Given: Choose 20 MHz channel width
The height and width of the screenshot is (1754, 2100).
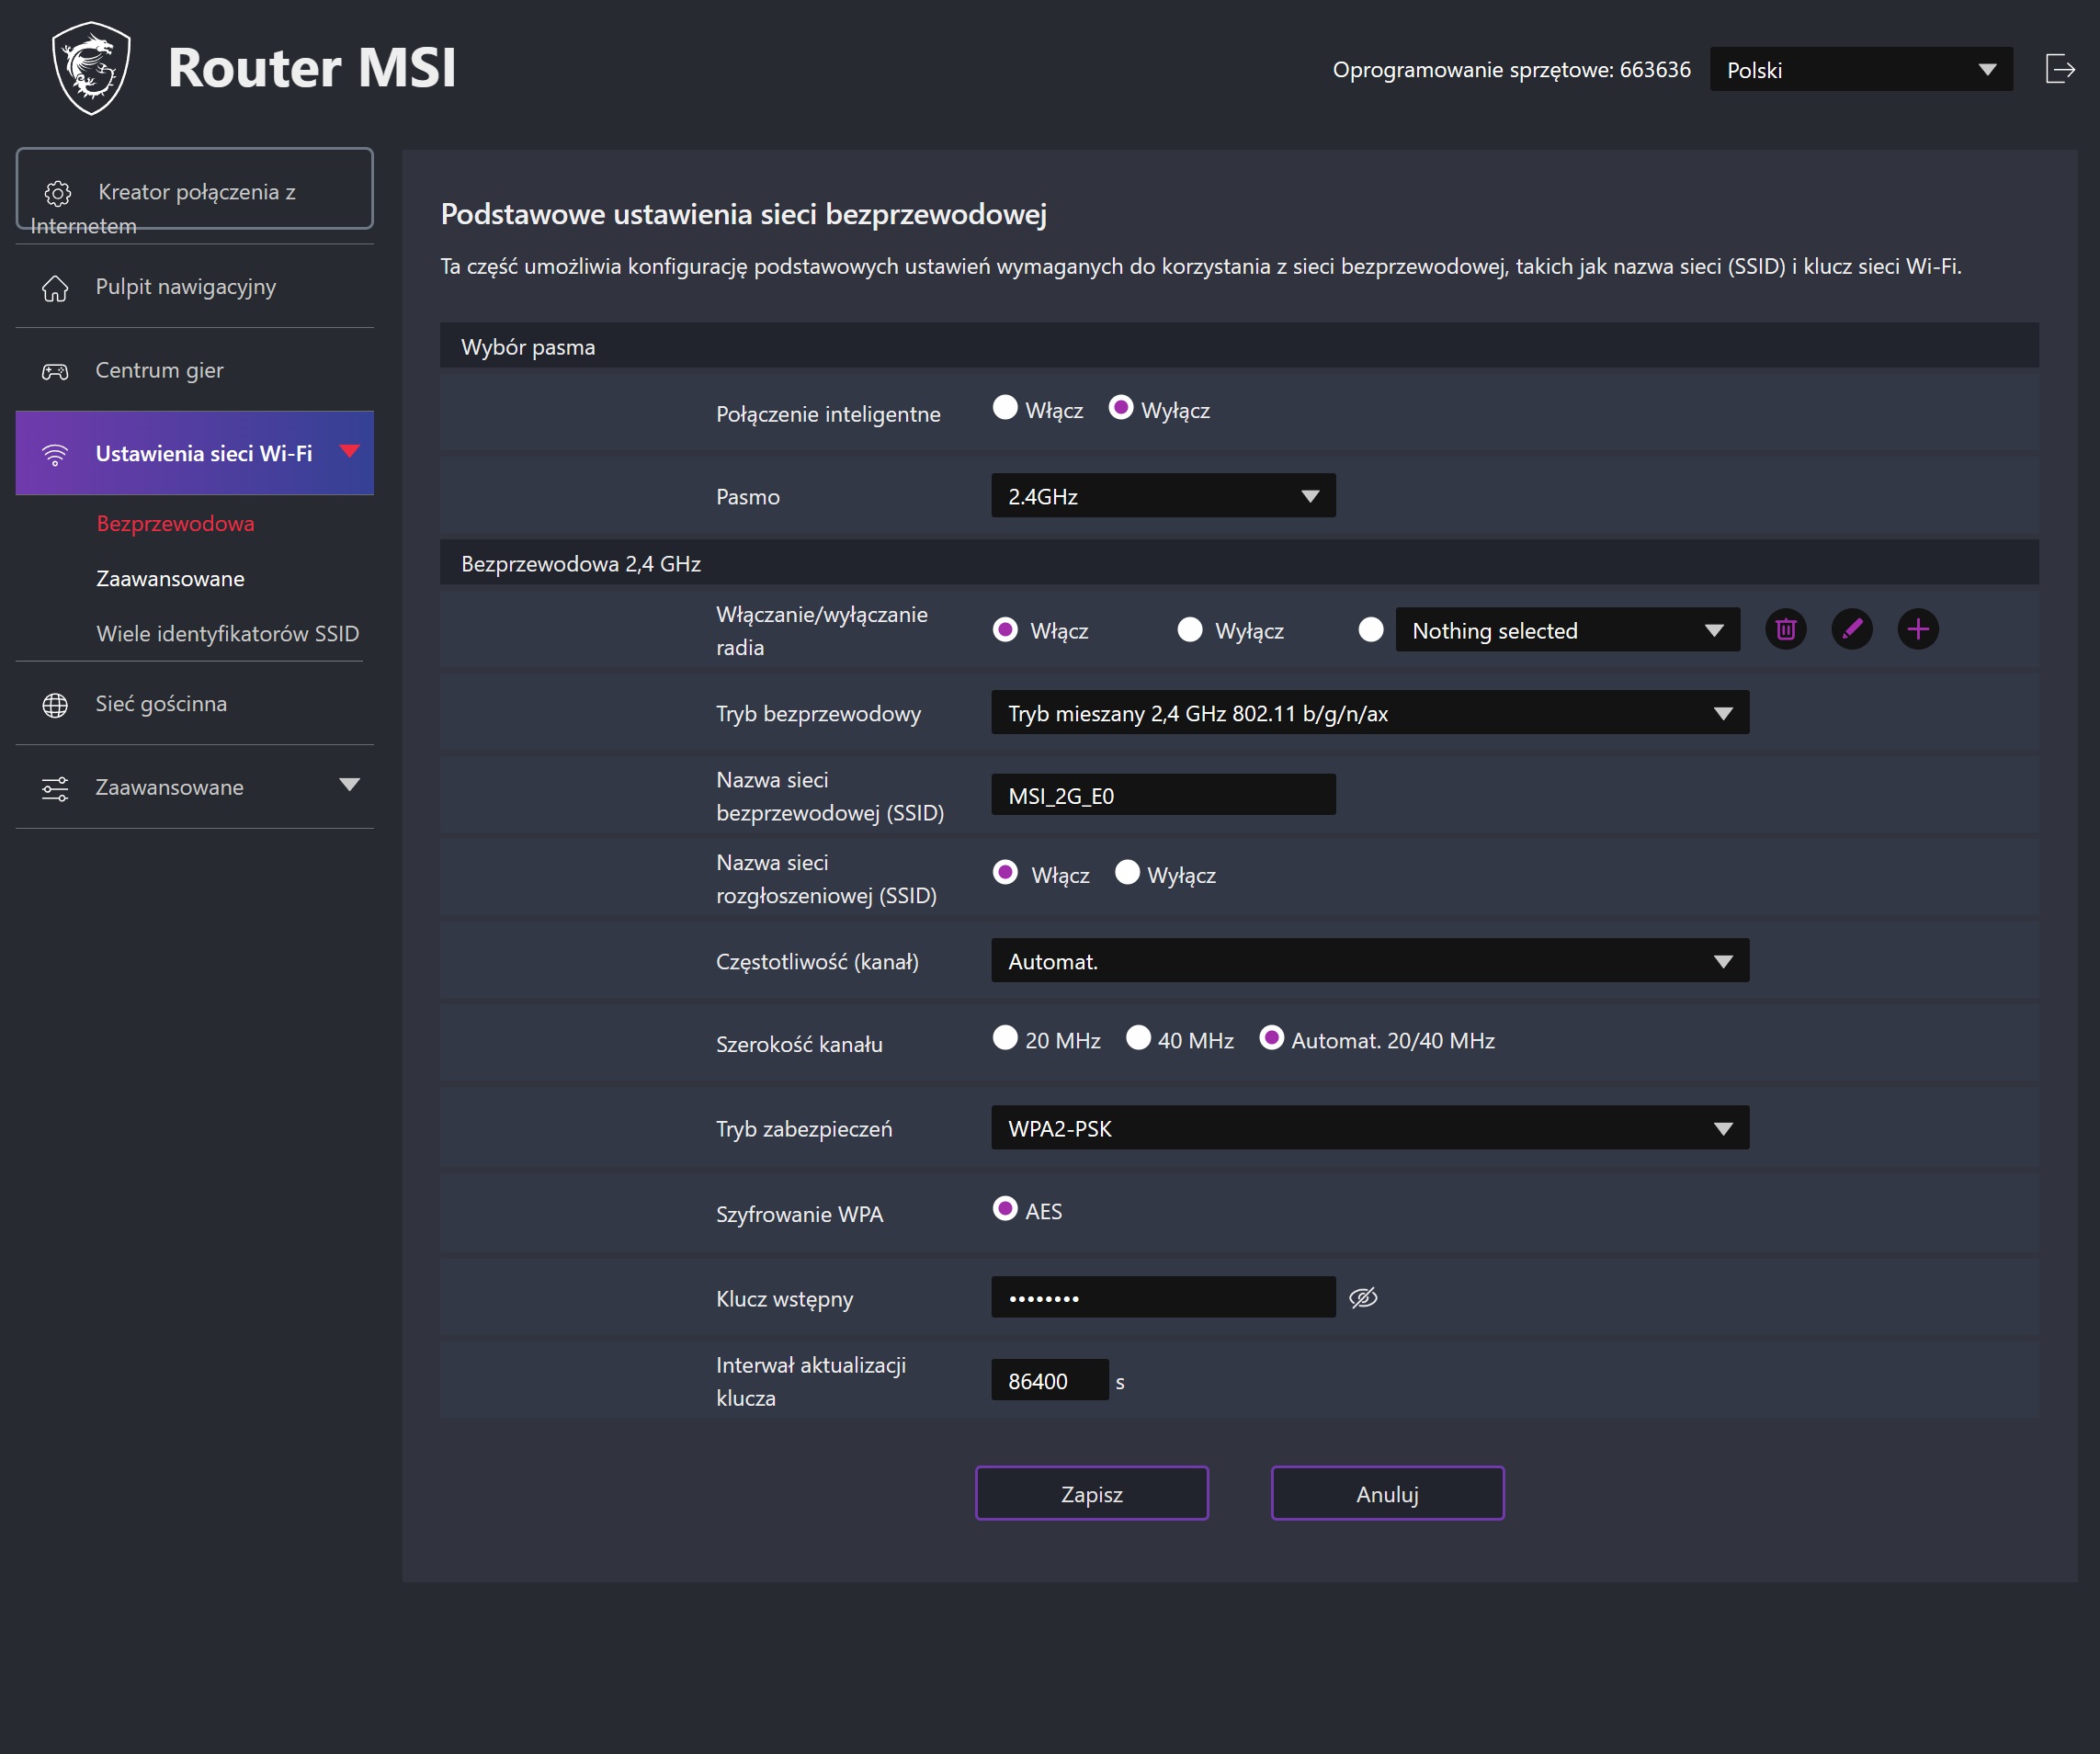Looking at the screenshot, I should [1005, 1038].
